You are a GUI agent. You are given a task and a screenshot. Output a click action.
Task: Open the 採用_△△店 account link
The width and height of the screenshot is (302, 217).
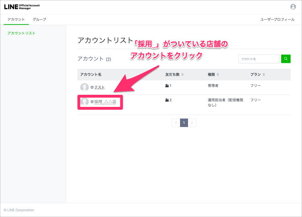[x=105, y=102]
